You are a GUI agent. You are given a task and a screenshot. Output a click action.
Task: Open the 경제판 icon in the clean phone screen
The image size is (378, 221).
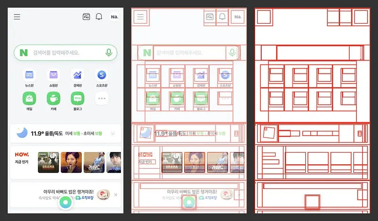pyautogui.click(x=77, y=75)
